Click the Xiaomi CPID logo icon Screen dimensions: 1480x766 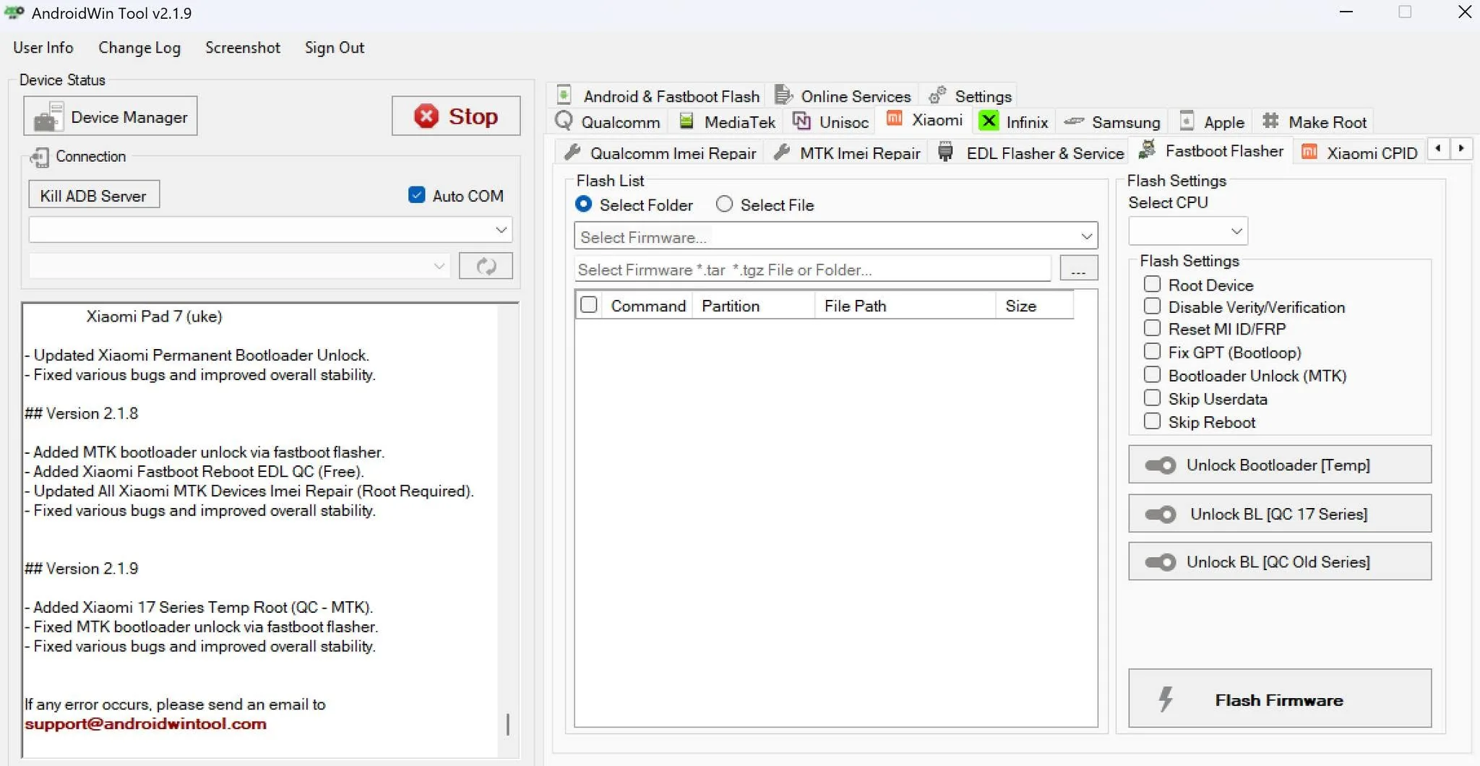(x=1309, y=152)
